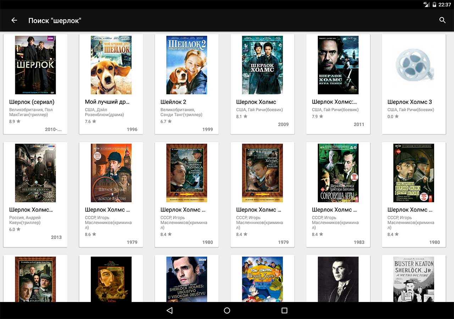Open the poster of the 8.6-rated Soviet film
The image size is (454, 319).
111,173
